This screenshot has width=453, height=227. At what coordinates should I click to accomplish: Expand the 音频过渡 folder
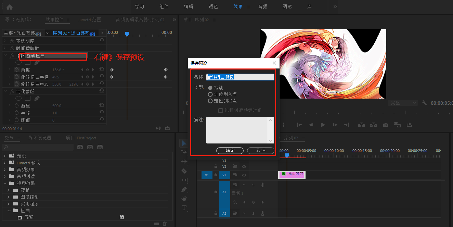coord(5,176)
